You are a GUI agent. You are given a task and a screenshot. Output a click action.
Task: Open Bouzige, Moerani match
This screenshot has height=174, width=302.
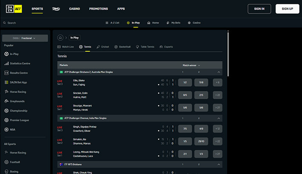pos(82,106)
